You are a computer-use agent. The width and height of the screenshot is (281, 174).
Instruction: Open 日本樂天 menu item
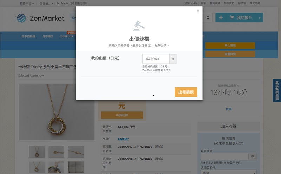click(x=48, y=36)
